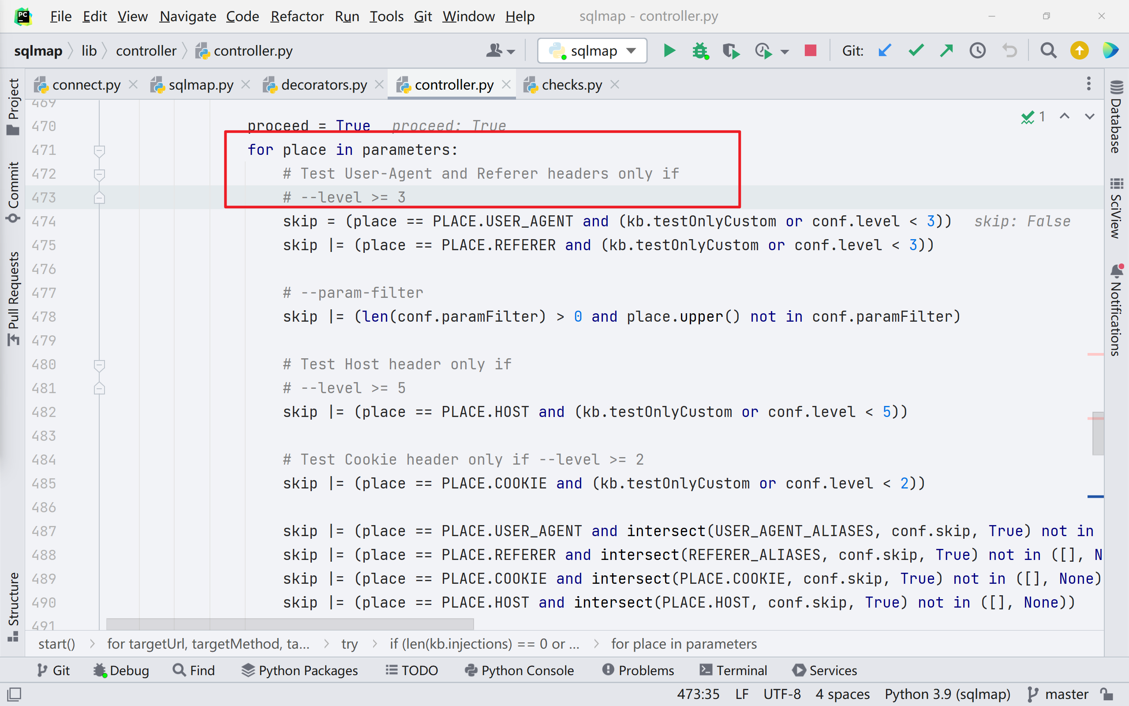The width and height of the screenshot is (1129, 706).
Task: Click the start() structure breadcrumb
Action: pyautogui.click(x=56, y=644)
